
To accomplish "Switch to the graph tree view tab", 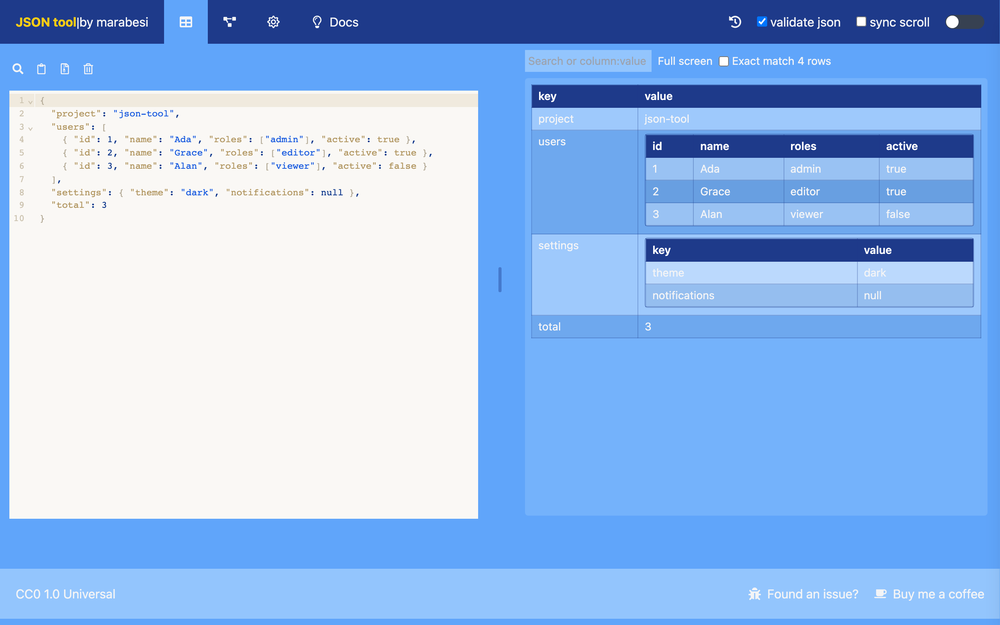I will coord(229,22).
